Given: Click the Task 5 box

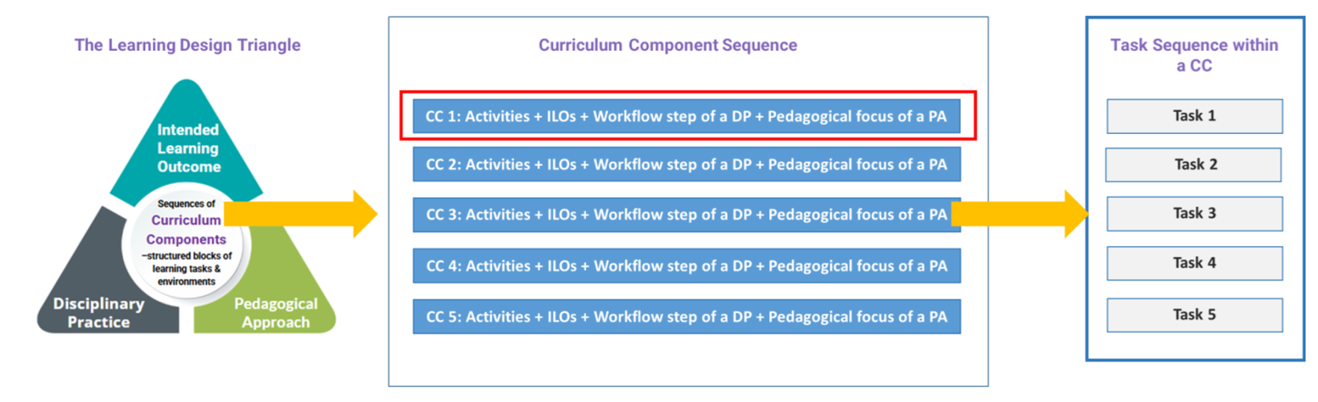Looking at the screenshot, I should click(x=1194, y=315).
